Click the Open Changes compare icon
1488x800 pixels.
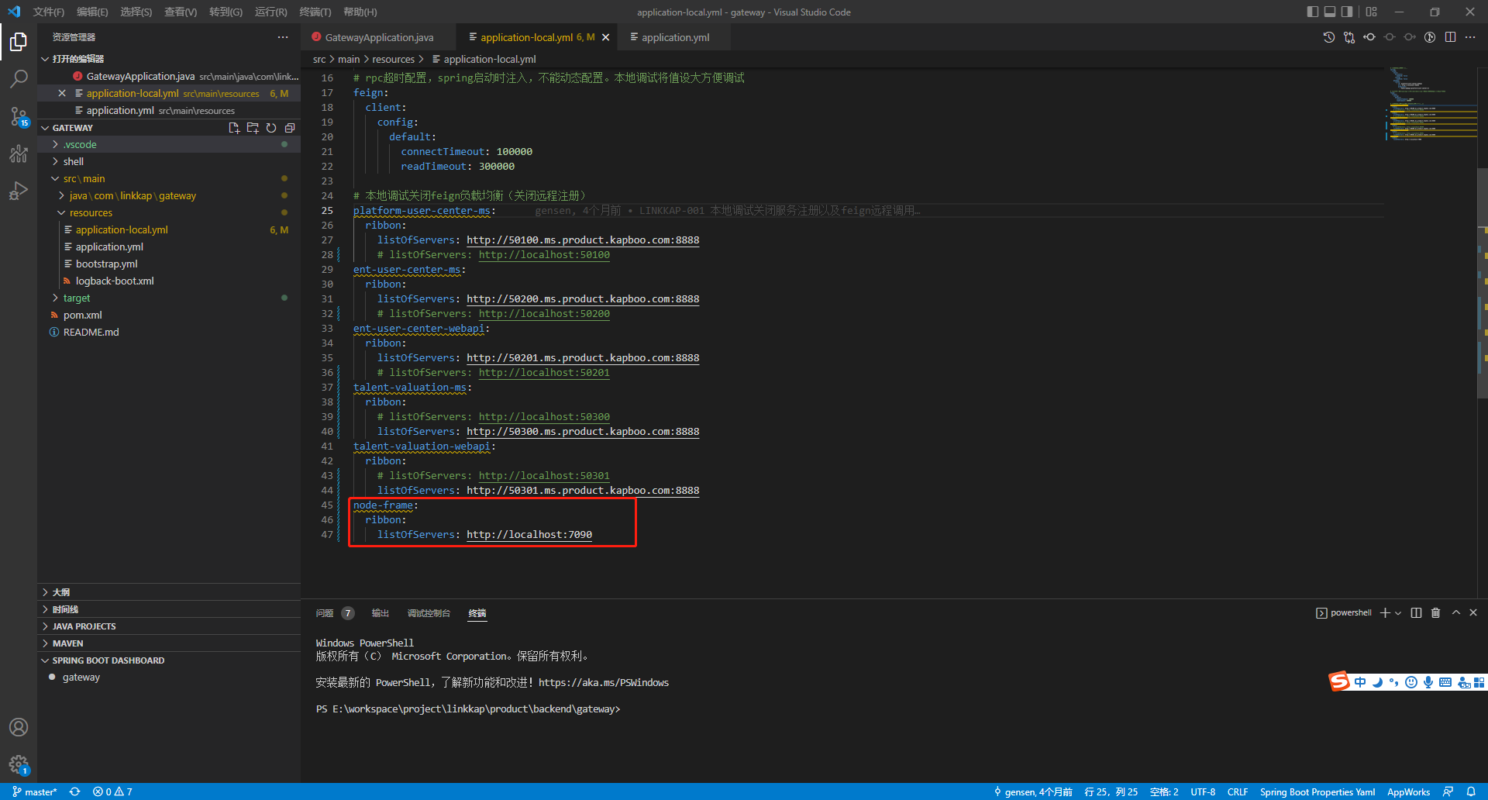1349,37
